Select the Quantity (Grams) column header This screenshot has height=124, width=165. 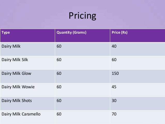pyautogui.click(x=71, y=33)
